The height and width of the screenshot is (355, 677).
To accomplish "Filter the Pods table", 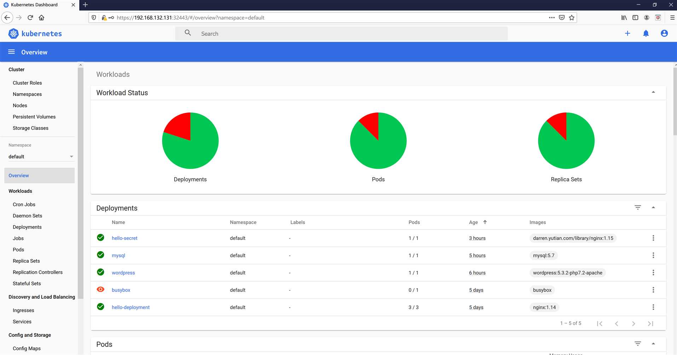I will (x=638, y=344).
